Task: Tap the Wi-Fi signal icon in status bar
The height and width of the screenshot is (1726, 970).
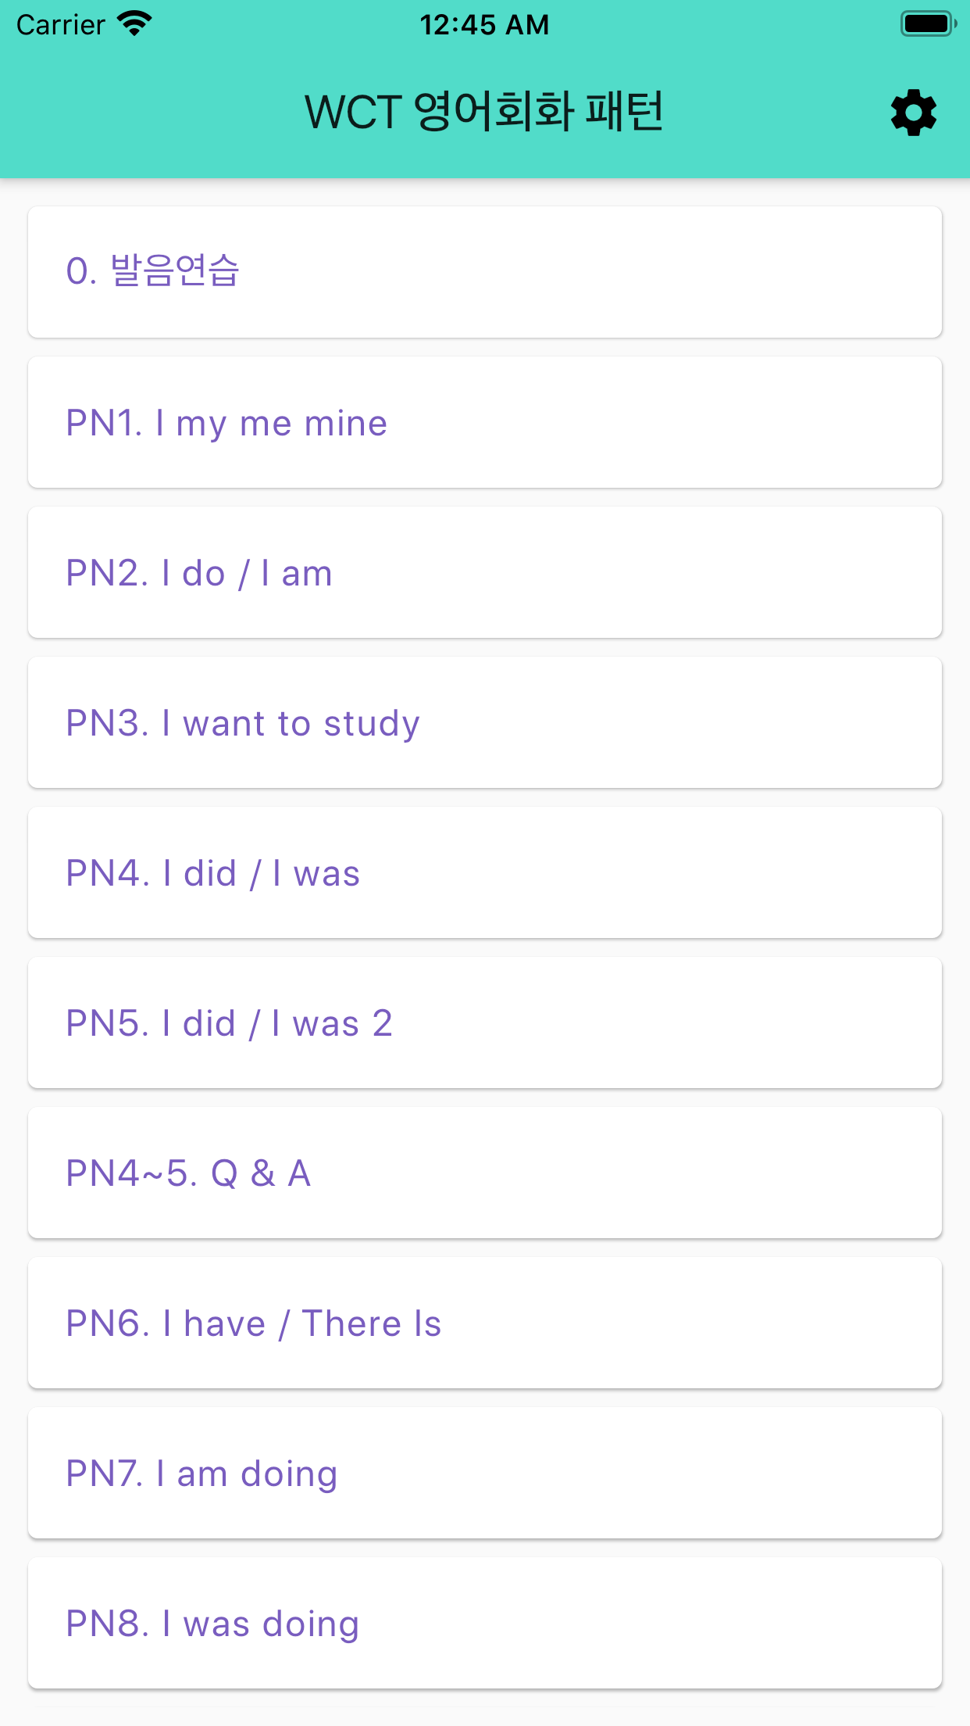Action: tap(134, 24)
